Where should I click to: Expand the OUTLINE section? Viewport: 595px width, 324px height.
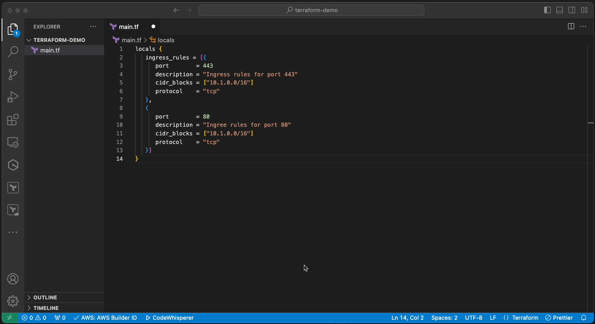(x=45, y=297)
